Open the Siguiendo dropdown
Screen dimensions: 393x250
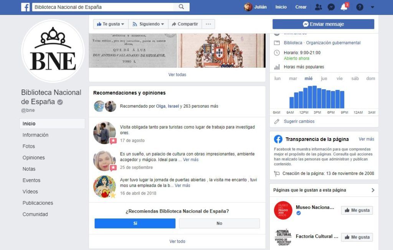coord(148,24)
